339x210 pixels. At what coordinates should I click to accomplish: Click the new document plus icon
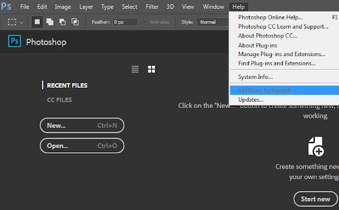pyautogui.click(x=316, y=147)
